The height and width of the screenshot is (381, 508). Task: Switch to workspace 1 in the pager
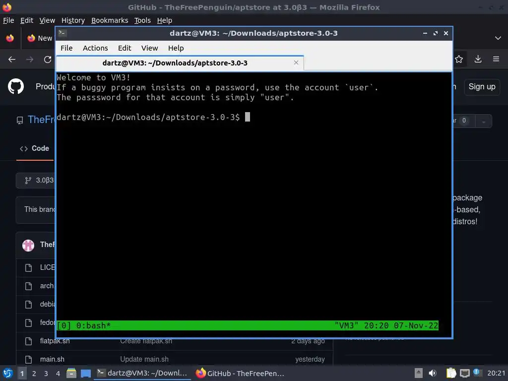(x=22, y=374)
